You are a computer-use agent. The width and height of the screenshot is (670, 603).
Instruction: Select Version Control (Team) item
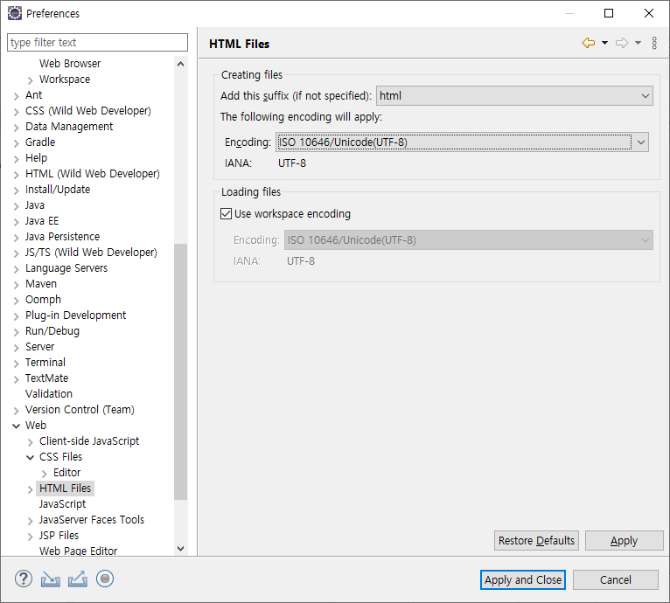[80, 410]
